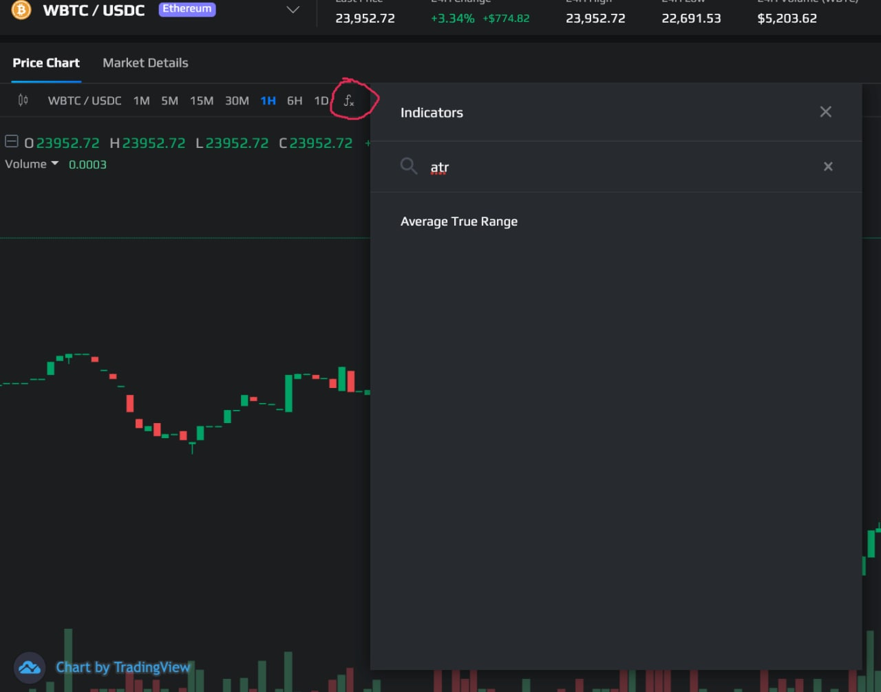Click the open price O 23952.72
This screenshot has width=881, height=692.
click(x=62, y=143)
